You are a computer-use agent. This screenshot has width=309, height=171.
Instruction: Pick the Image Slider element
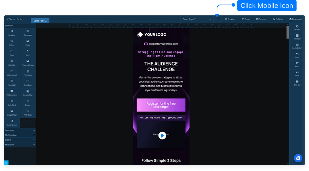pyautogui.click(x=12, y=112)
